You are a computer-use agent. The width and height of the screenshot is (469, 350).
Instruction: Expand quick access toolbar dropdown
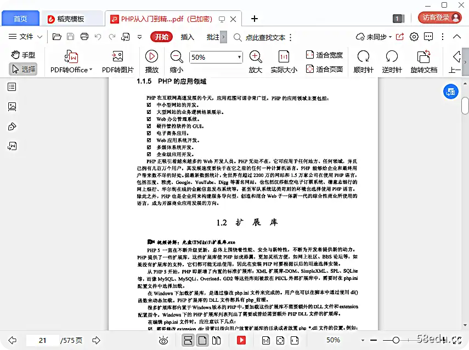coord(139,37)
